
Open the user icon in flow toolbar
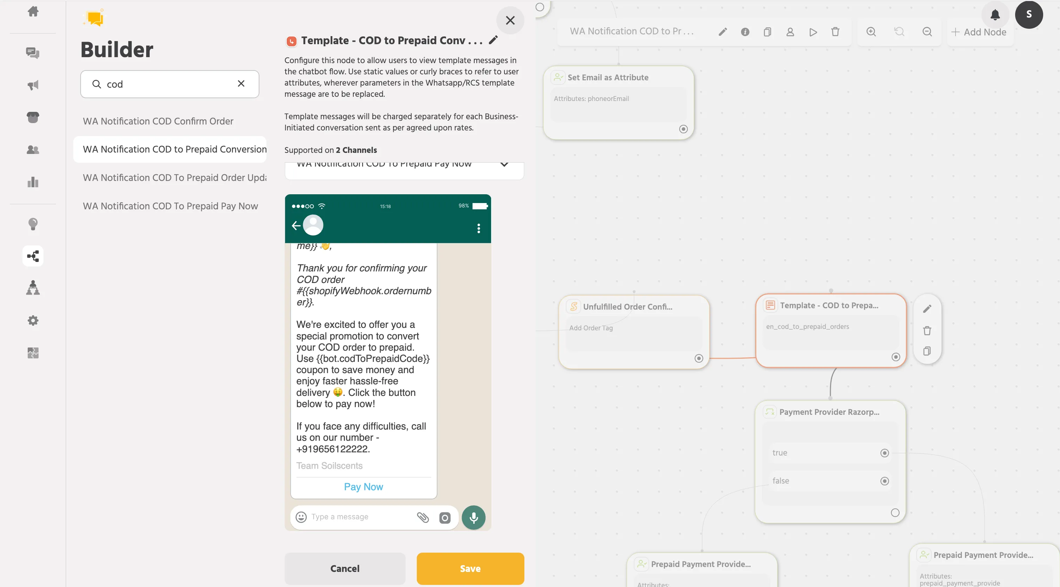point(790,32)
